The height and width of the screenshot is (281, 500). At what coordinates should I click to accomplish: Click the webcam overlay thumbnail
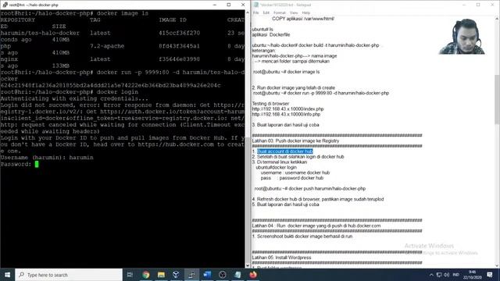pyautogui.click(x=462, y=37)
